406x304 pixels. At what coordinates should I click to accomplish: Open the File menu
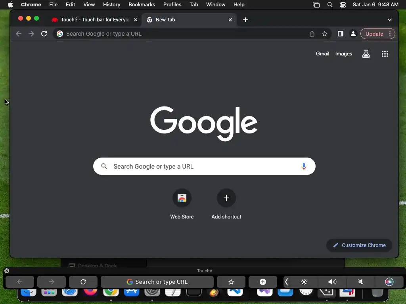tap(54, 5)
